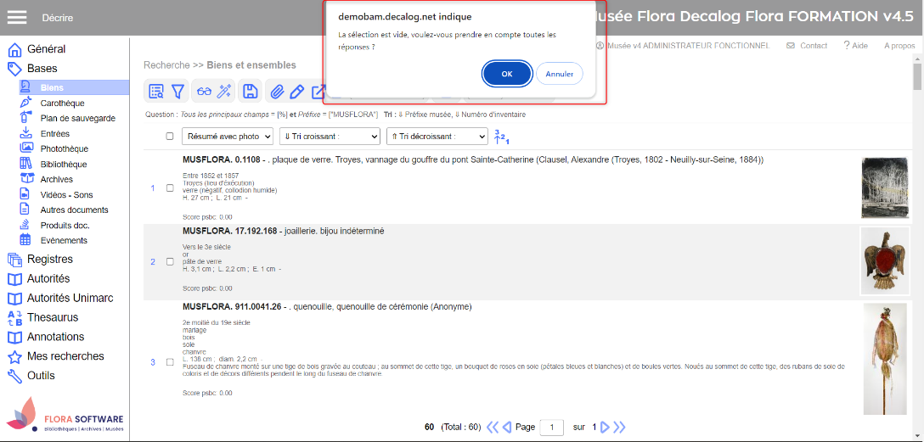Click the magic wand icon
Viewport: 924px width, 442px height.
tap(224, 92)
